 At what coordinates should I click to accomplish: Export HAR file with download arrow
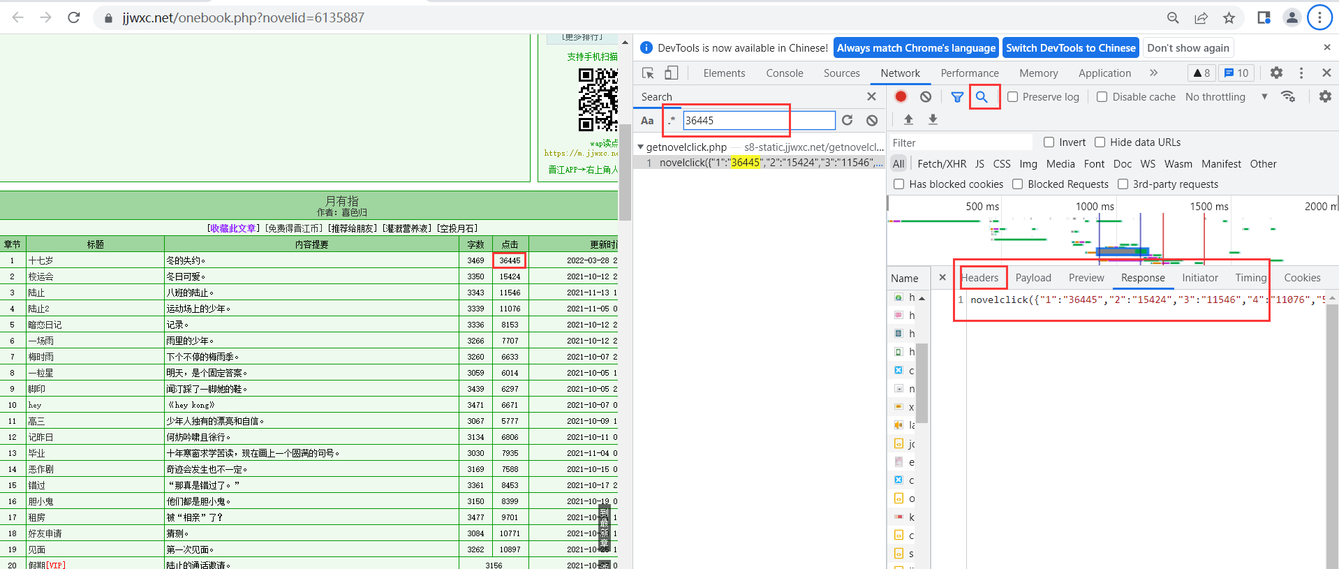click(933, 119)
